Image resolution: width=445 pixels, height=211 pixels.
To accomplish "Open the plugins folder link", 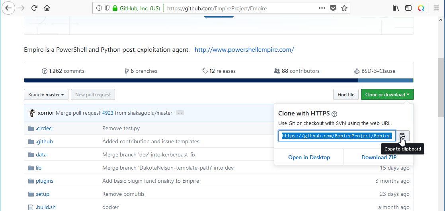I will point(45,181).
